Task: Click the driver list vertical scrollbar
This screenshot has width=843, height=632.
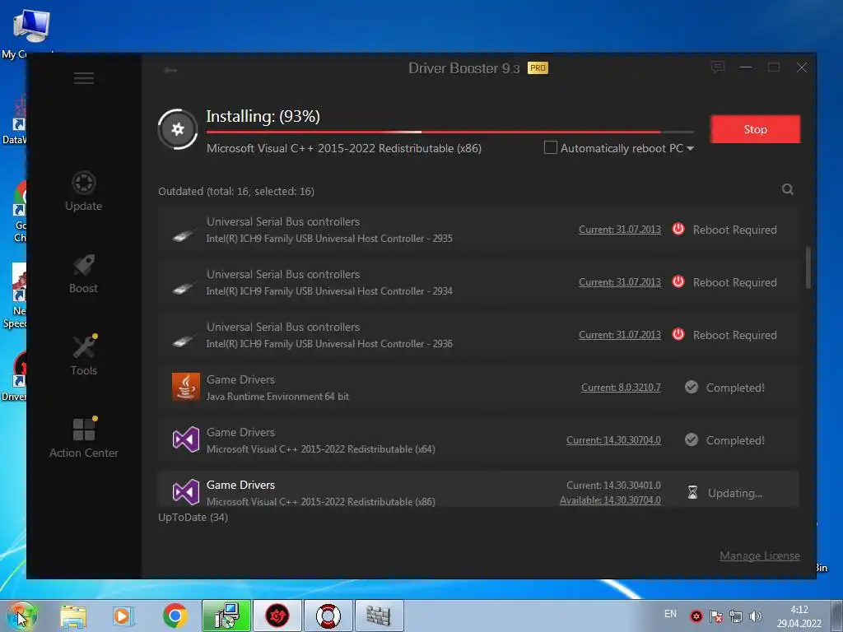Action: coord(808,267)
